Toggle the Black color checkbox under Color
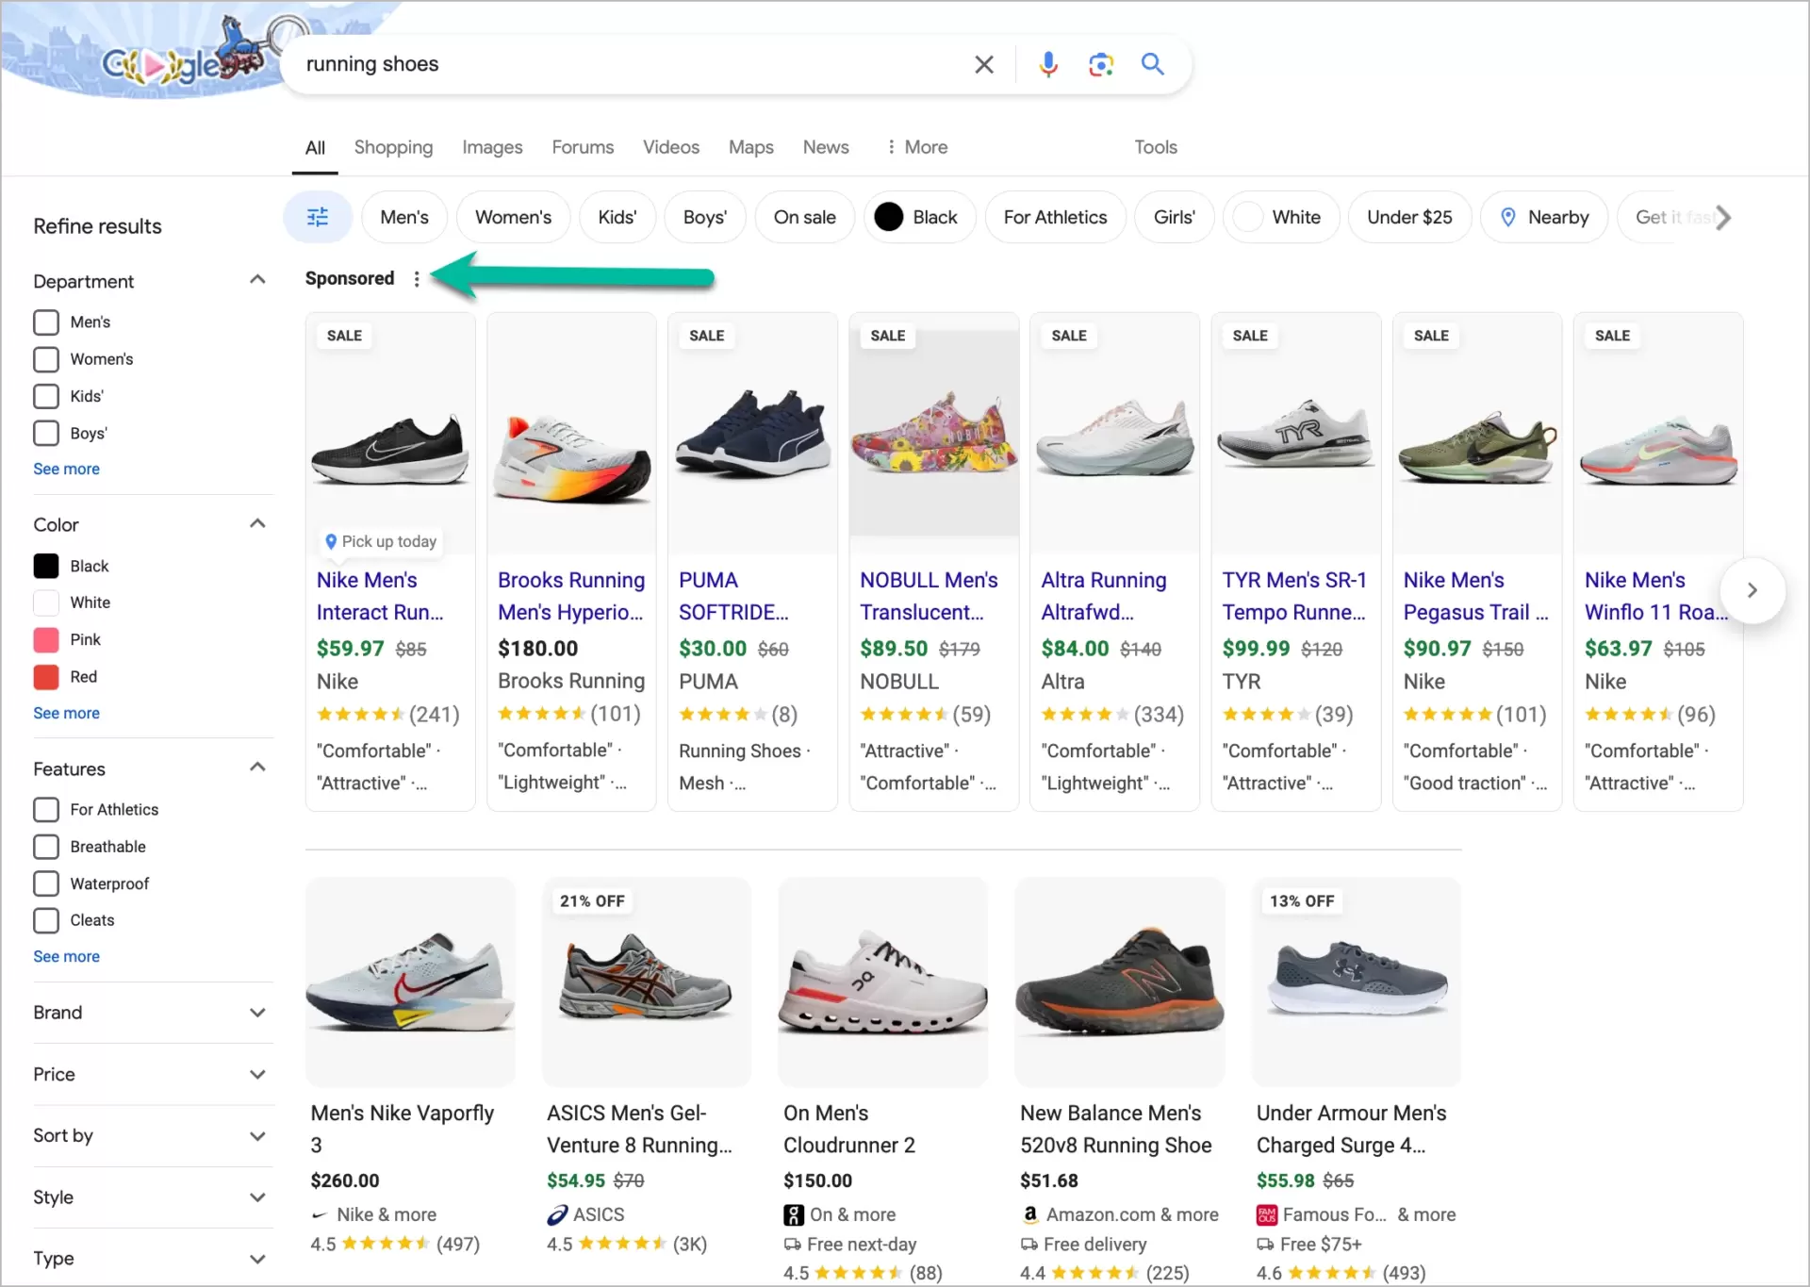 [46, 566]
